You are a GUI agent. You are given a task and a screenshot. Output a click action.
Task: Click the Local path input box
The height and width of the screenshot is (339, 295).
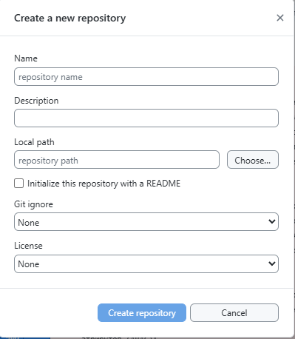point(117,160)
